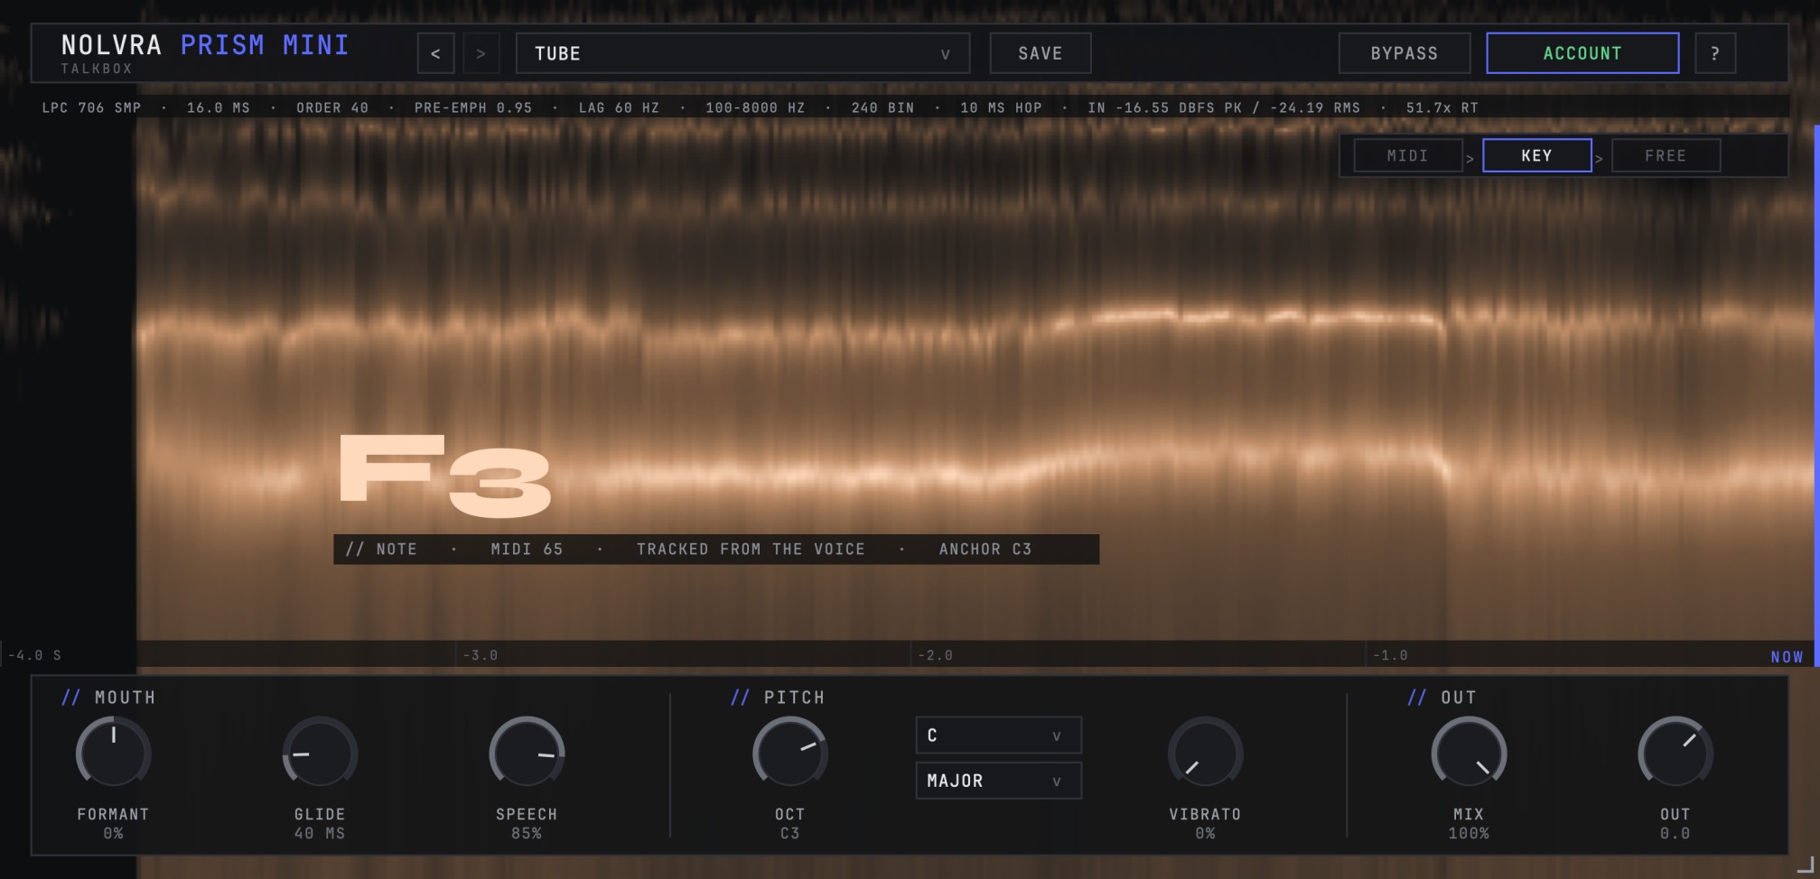Switch to FREE pitch mode
1820x879 pixels.
pyautogui.click(x=1666, y=155)
